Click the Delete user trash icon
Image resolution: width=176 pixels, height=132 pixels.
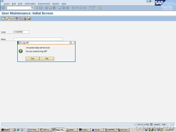[x=17, y=19]
